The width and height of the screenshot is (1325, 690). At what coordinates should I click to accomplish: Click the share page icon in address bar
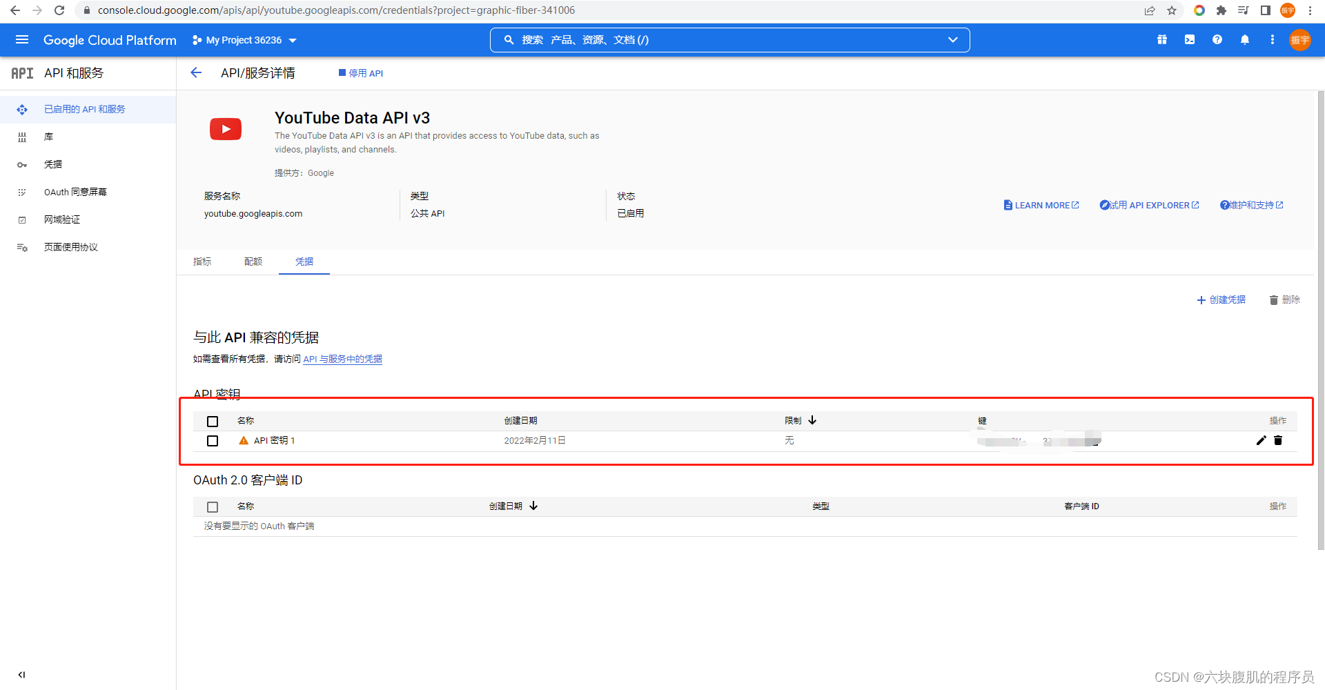pyautogui.click(x=1150, y=10)
